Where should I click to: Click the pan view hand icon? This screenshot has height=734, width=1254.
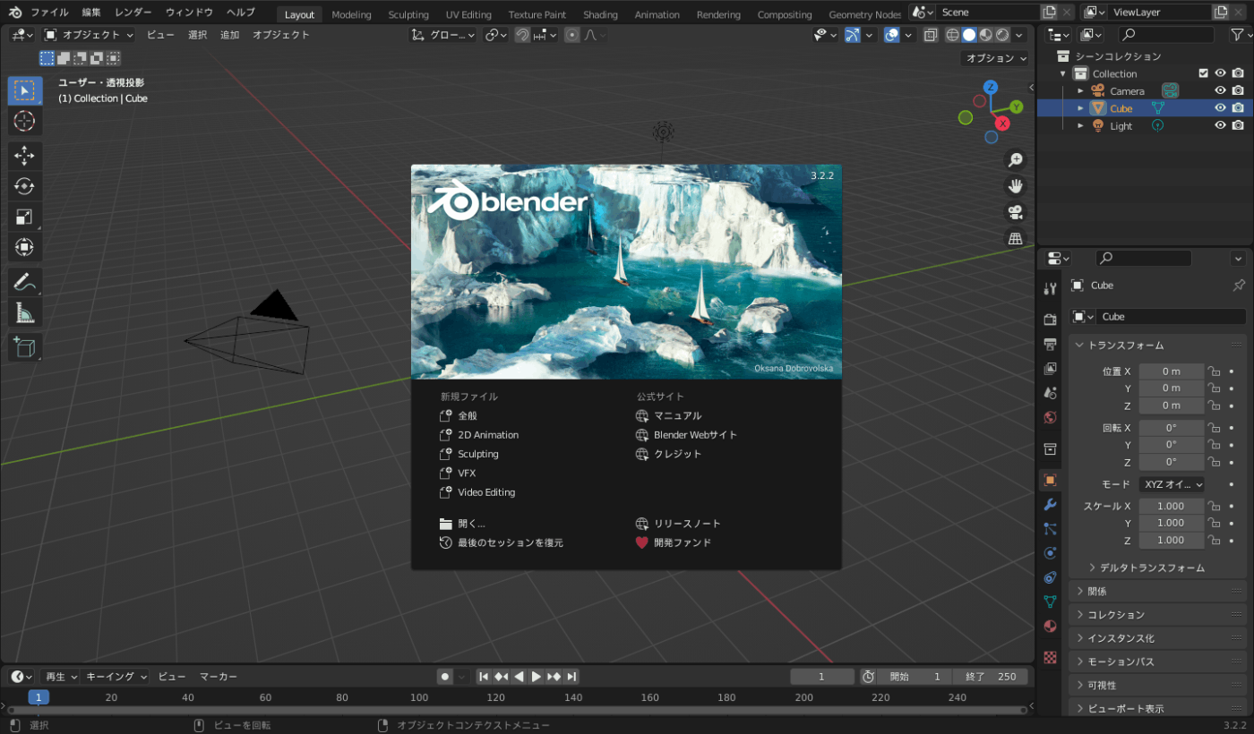[1016, 186]
